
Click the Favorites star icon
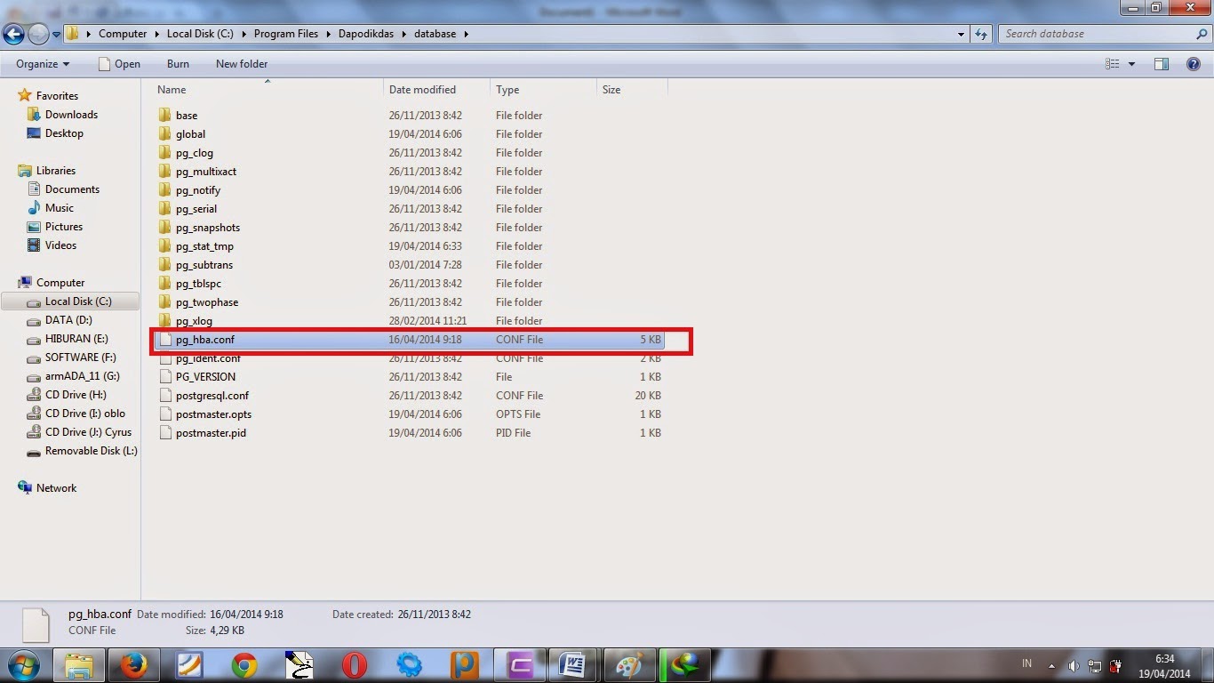(x=25, y=95)
